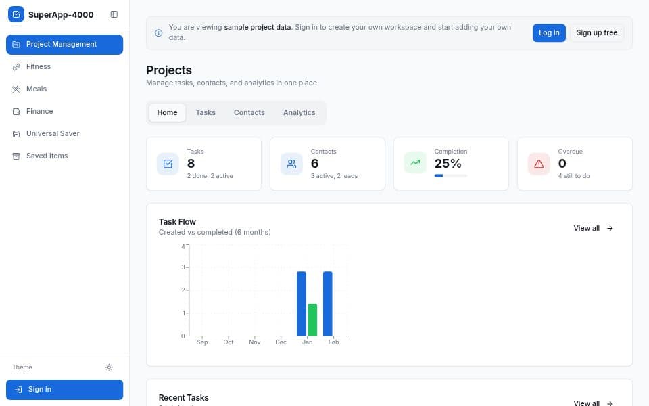Click the Sign up free button
649x406 pixels.
click(x=596, y=32)
